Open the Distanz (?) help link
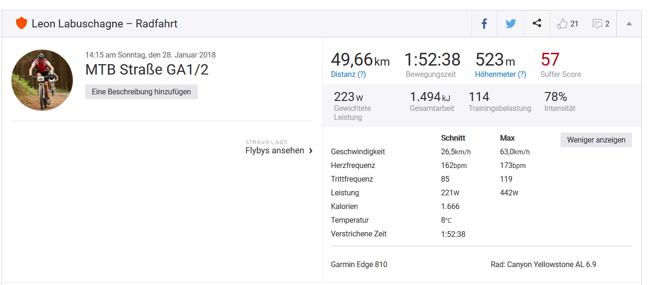The image size is (648, 285). 348,74
